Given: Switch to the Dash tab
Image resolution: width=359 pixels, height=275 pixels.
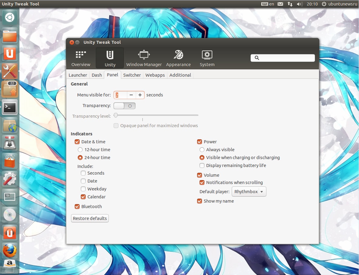Looking at the screenshot, I should coord(97,75).
